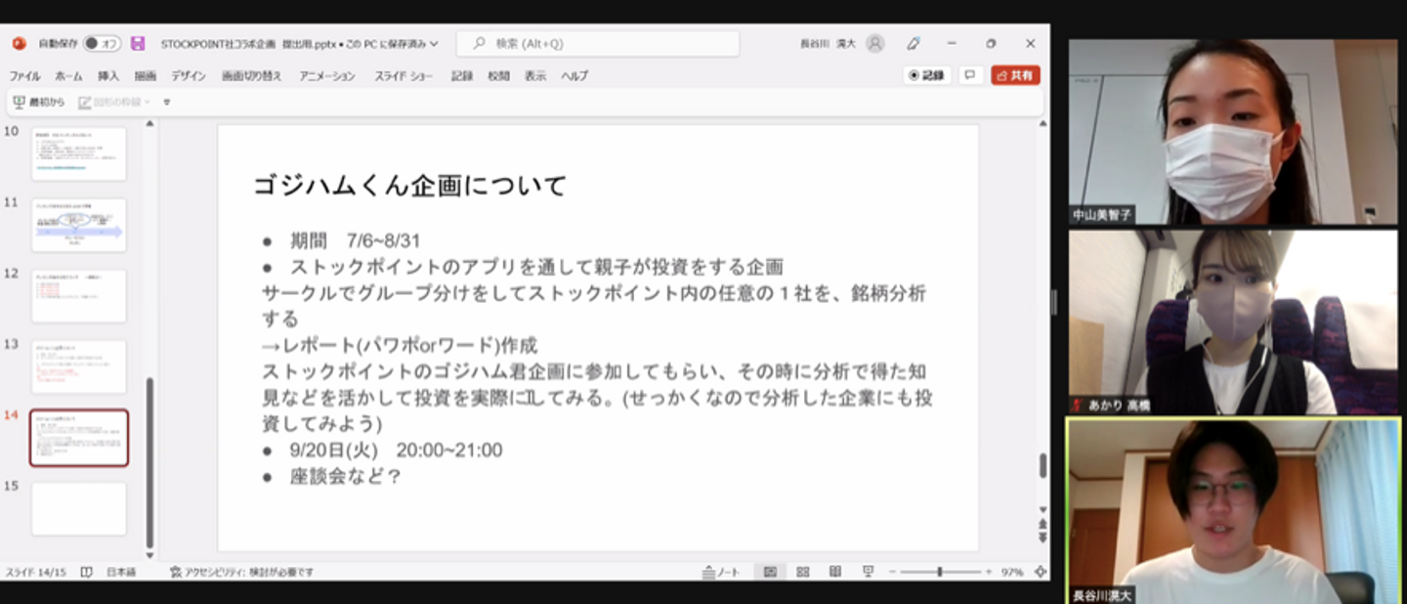
Task: Click the thumbnail pane scrollbar down arrow
Action: click(149, 554)
